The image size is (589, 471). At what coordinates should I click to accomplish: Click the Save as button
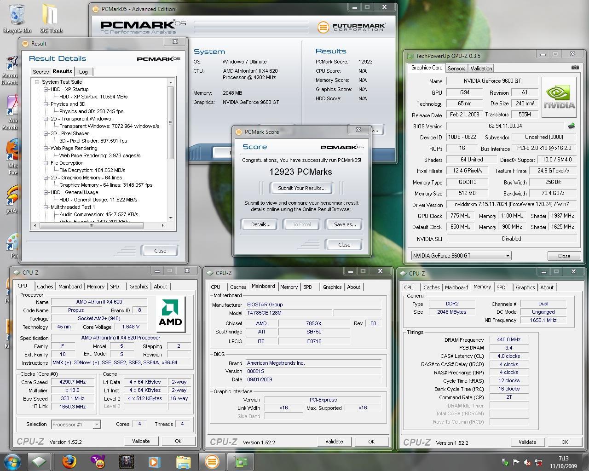pyautogui.click(x=345, y=224)
